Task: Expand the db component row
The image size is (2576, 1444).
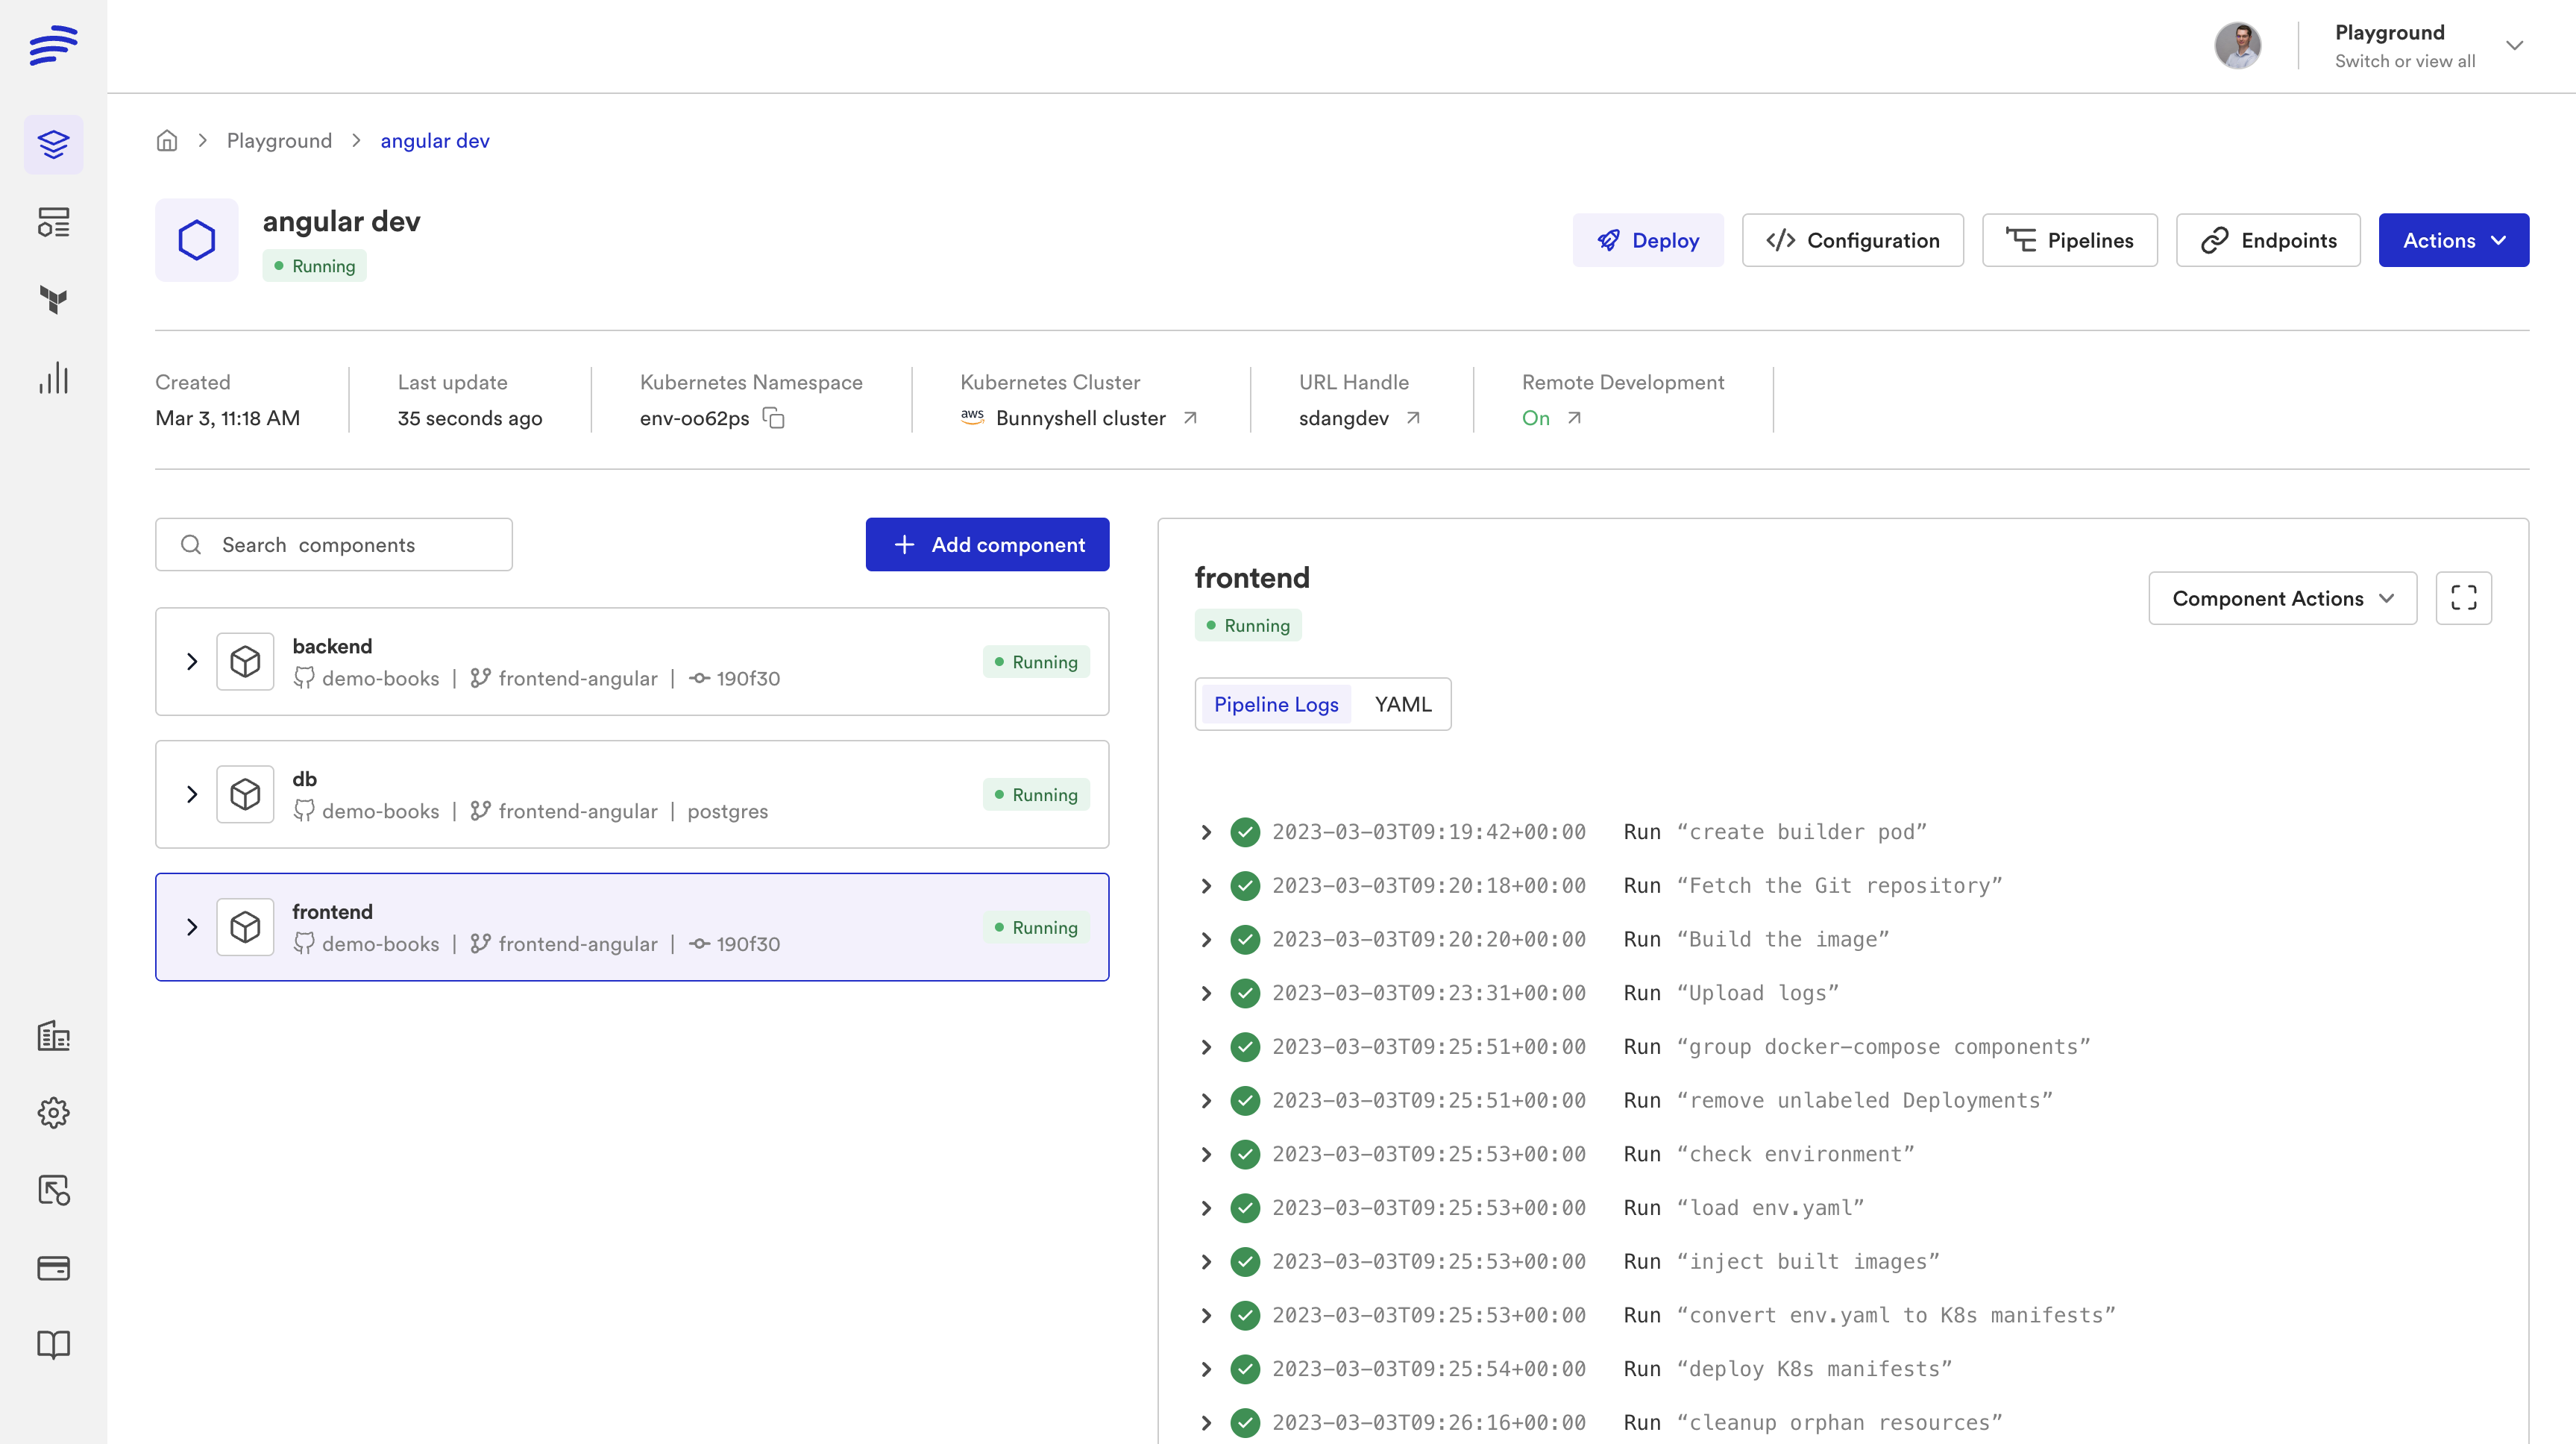Action: (x=192, y=795)
